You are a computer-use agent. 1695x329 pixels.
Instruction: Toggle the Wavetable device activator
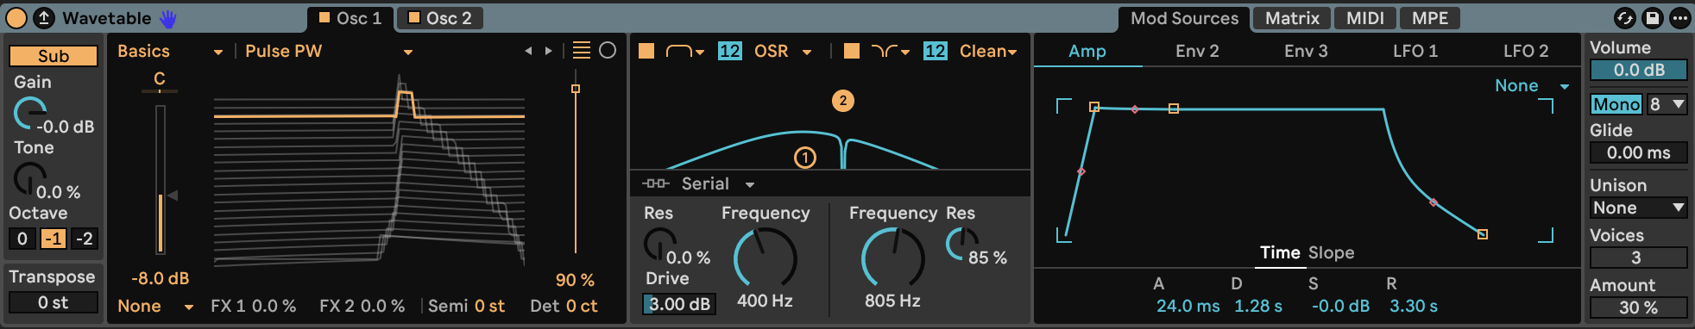coord(16,17)
